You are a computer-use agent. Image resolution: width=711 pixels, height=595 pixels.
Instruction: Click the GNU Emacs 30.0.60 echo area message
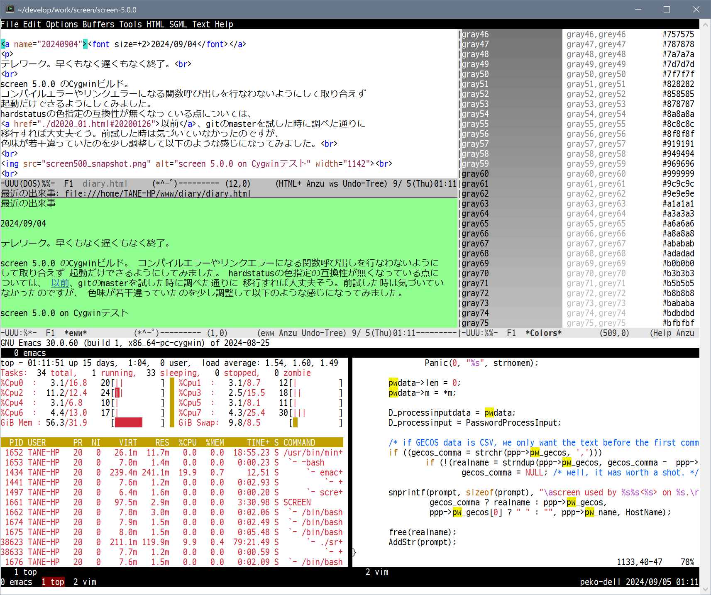click(135, 343)
